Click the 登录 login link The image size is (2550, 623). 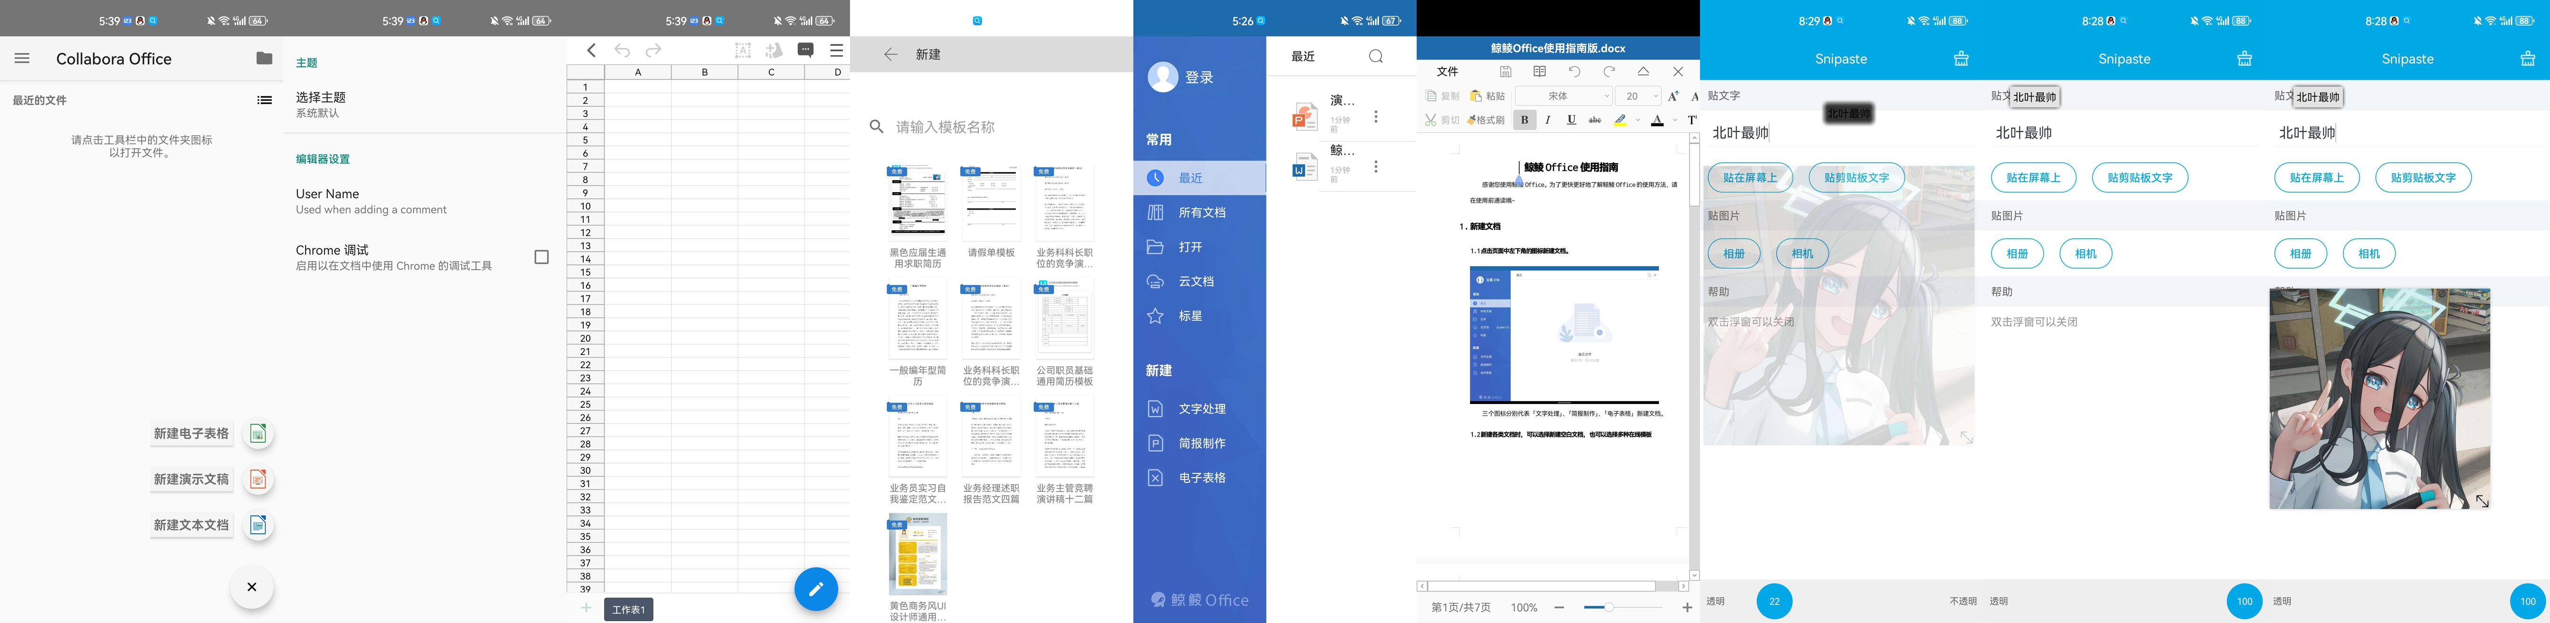[1199, 77]
